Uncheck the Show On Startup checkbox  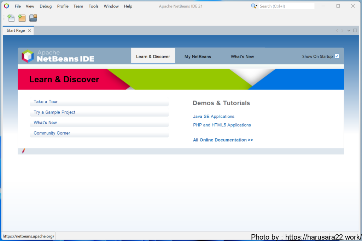[337, 56]
